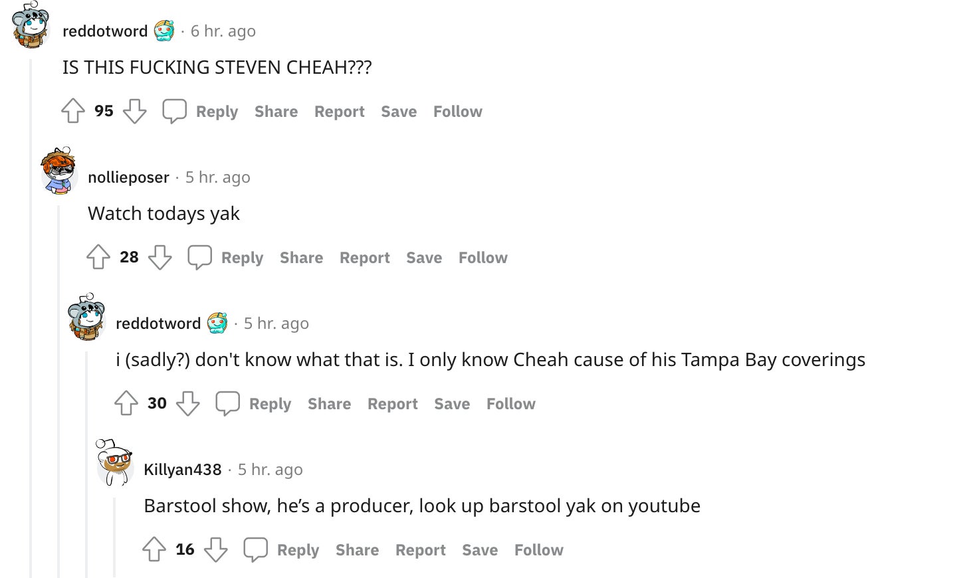Downvote the comment with 16 points
This screenshot has width=973, height=578.
(216, 549)
